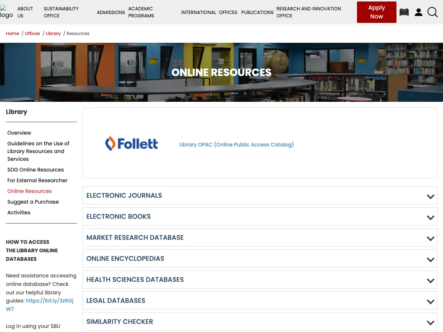Click the Resources breadcrumb text
The height and width of the screenshot is (332, 443).
[78, 34]
